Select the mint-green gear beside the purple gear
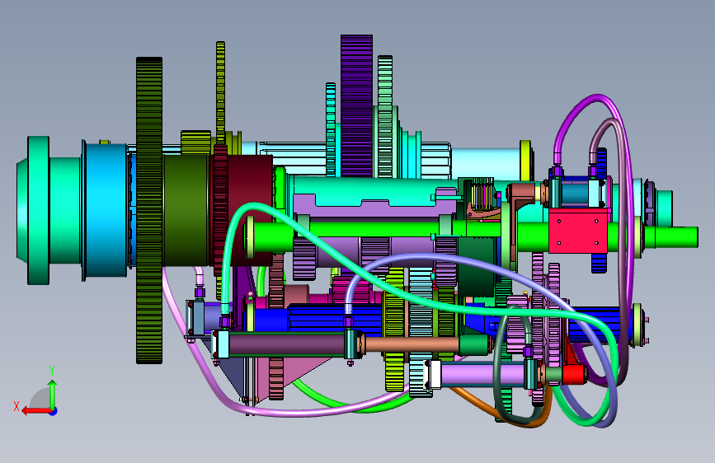The width and height of the screenshot is (715, 463). [385, 116]
